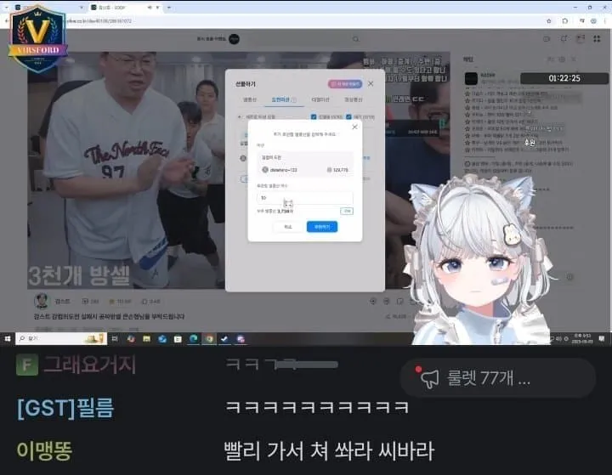Click the white cancel button in the popup

(x=288, y=227)
